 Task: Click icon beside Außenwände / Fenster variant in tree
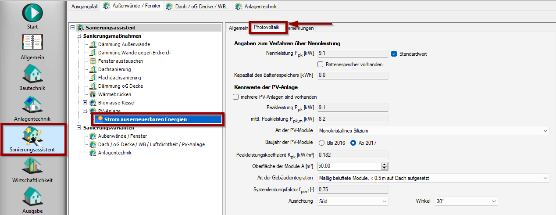coord(93,136)
